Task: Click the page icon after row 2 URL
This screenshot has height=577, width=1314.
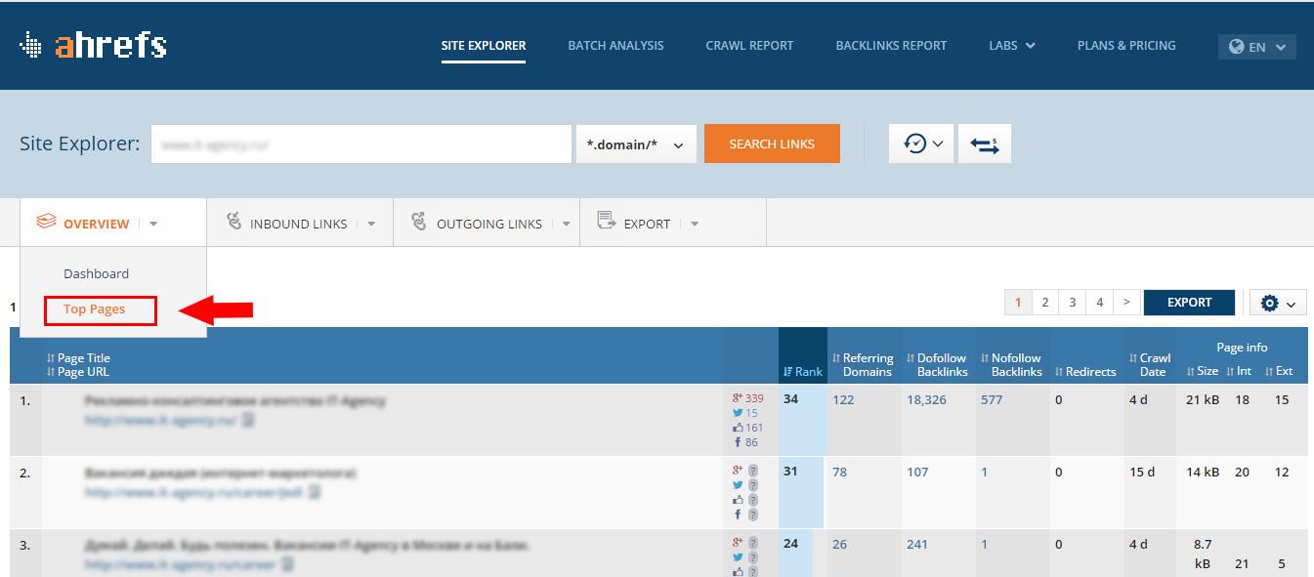Action: [315, 492]
